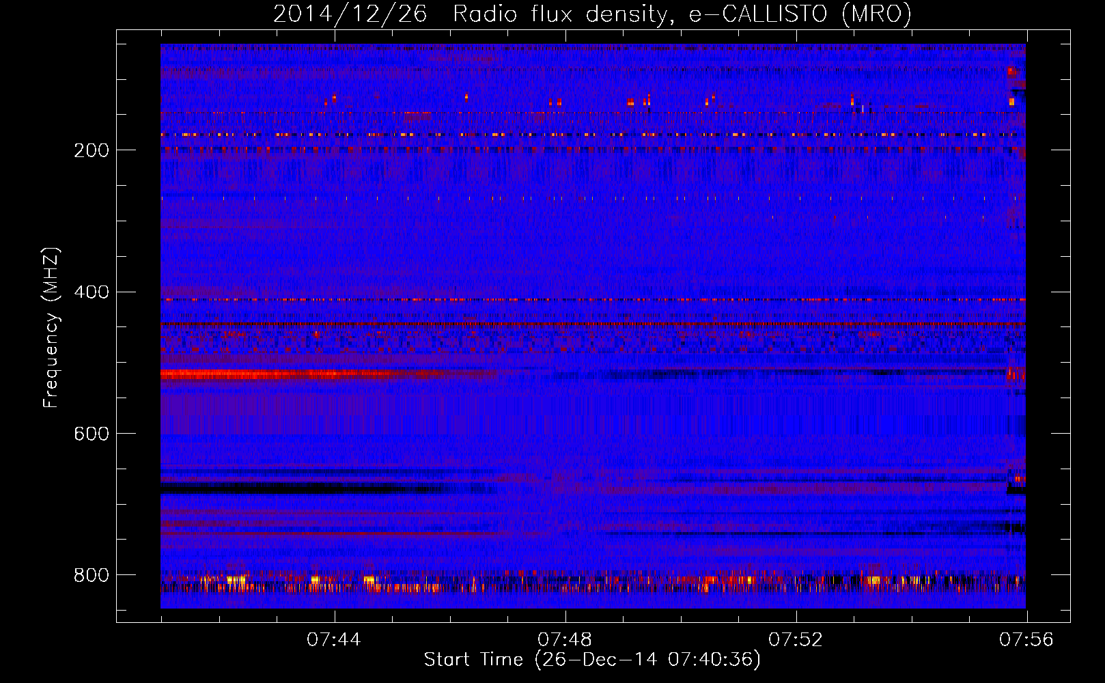This screenshot has width=1105, height=683.
Task: Click the 'Frequency (MHZ)' axis label
Action: [51, 328]
